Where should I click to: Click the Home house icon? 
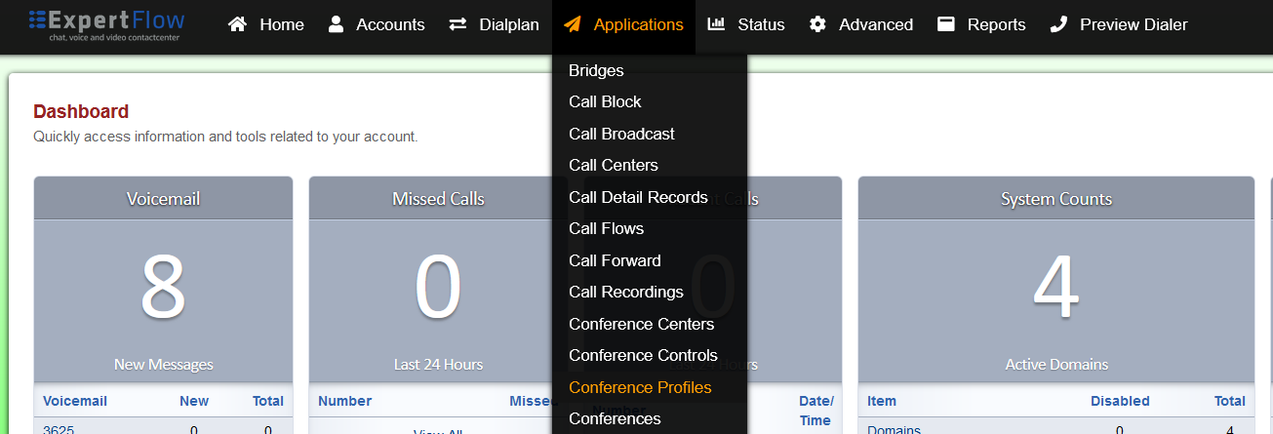237,24
